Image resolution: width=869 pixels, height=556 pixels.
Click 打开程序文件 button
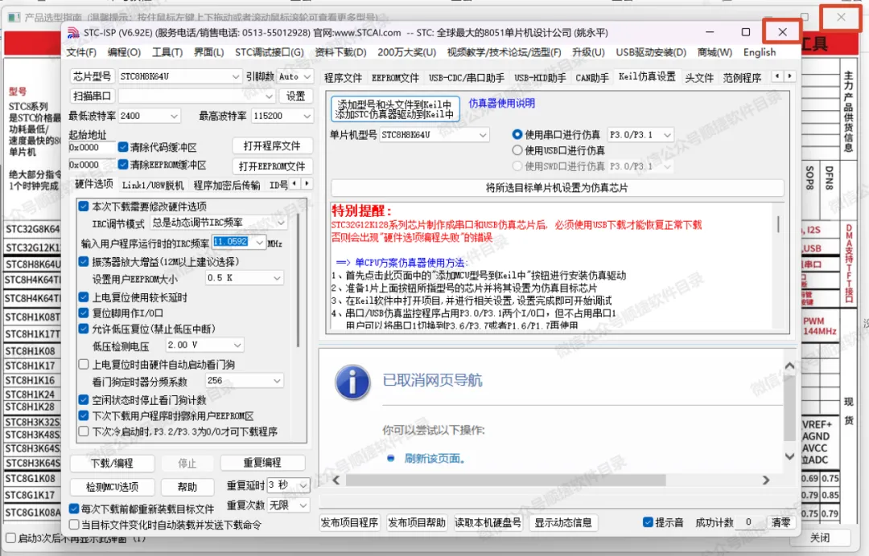pos(272,146)
